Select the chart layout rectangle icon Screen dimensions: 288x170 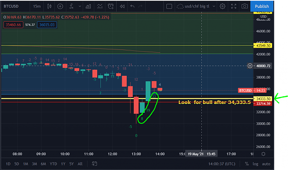pyautogui.click(x=169, y=6)
